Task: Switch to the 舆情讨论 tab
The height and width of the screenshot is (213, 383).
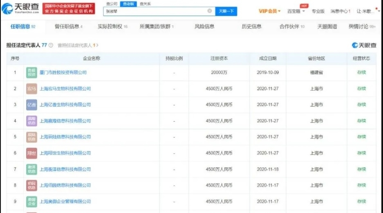Action: tap(362, 27)
